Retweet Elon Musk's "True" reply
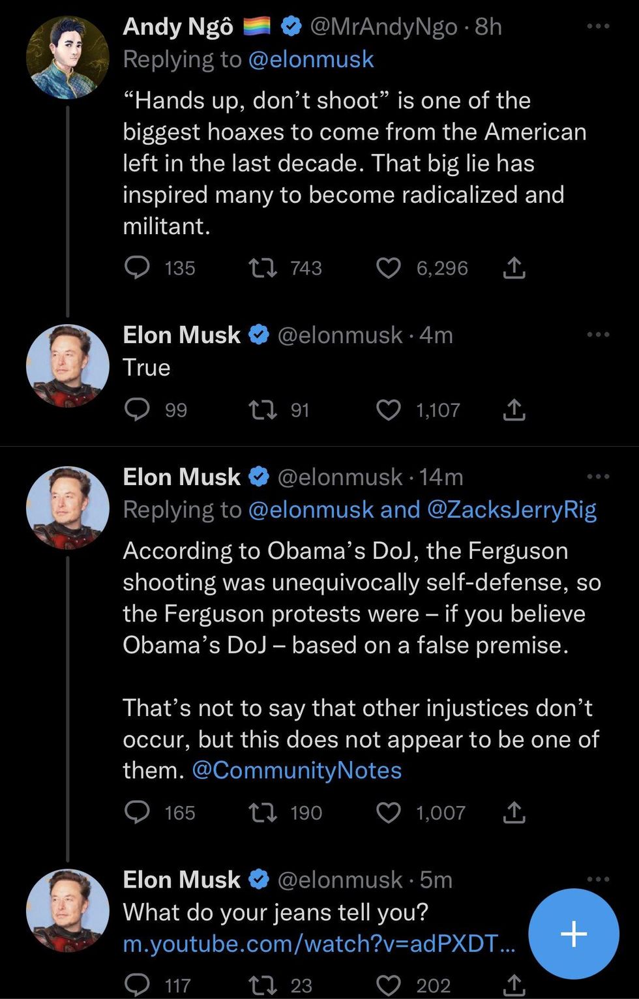Image resolution: width=639 pixels, height=999 pixels. [263, 410]
